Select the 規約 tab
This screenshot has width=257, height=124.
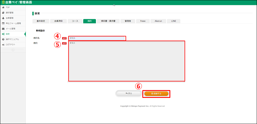point(89,21)
